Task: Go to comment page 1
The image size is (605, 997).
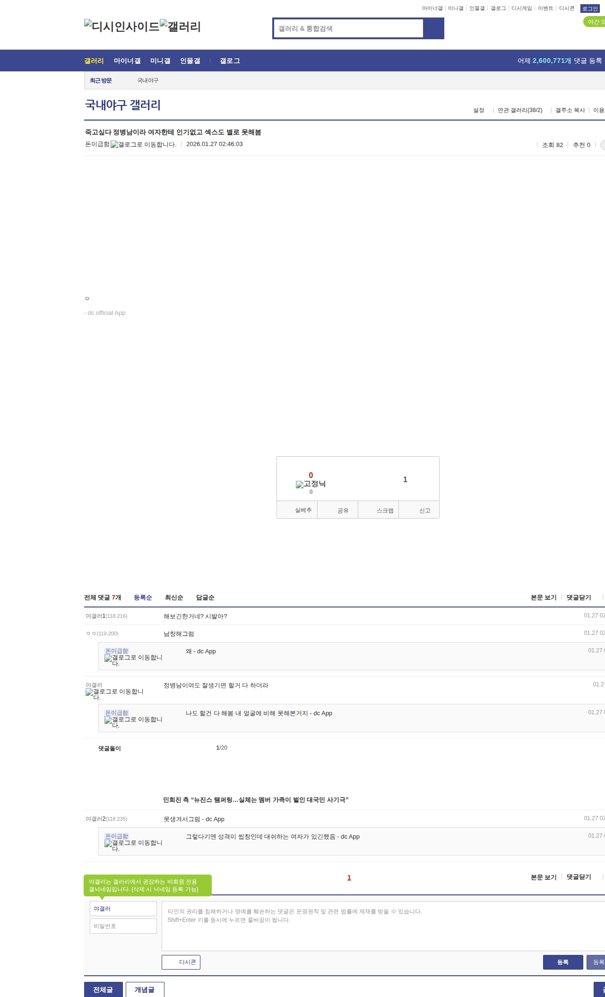Action: click(x=349, y=877)
